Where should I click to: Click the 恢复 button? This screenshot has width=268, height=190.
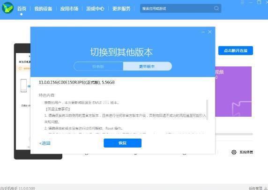(x=123, y=143)
